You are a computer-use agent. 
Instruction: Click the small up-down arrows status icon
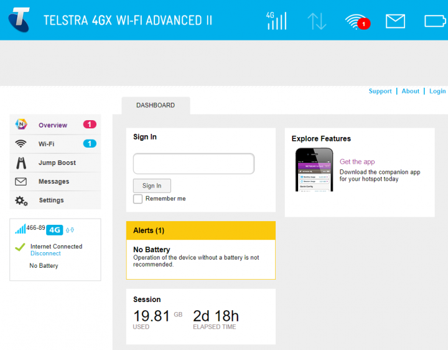click(x=70, y=230)
